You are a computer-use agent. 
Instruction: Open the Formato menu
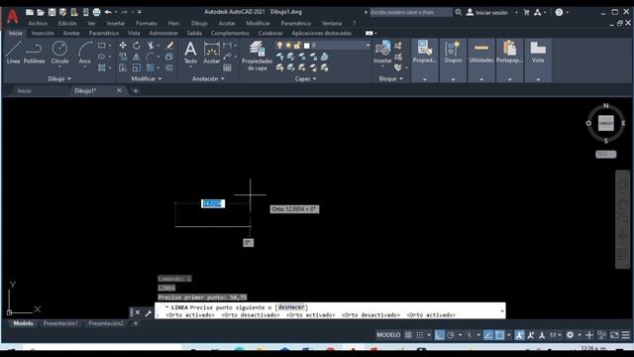147,24
